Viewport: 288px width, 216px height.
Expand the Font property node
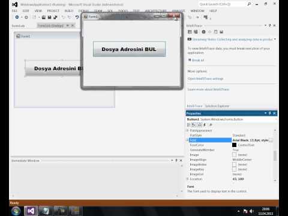tap(188, 140)
